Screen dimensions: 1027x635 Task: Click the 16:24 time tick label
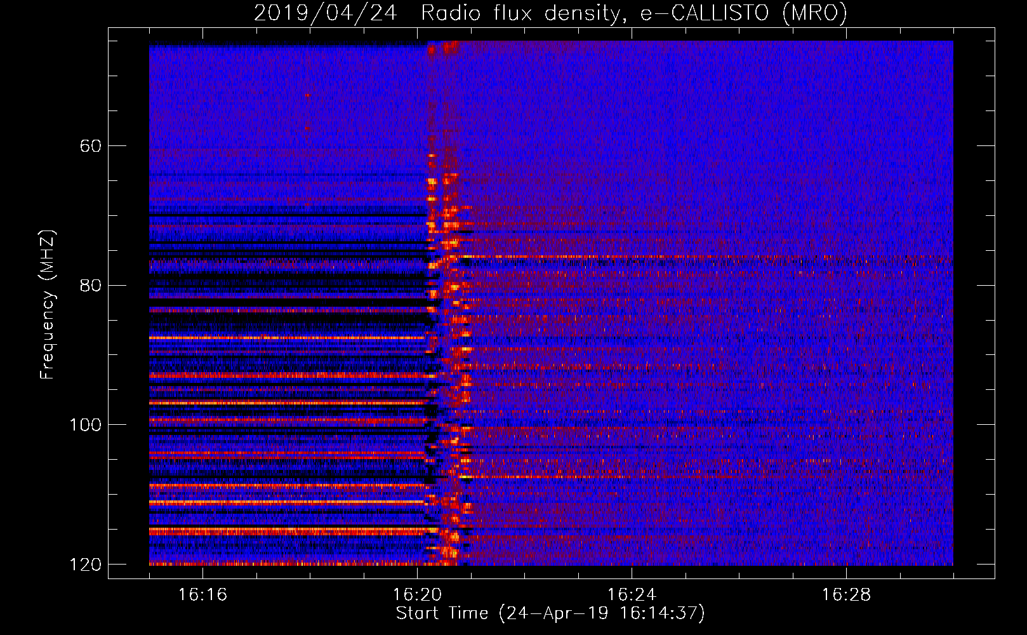[632, 594]
